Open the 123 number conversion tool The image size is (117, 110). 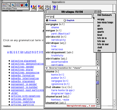tap(8, 5)
